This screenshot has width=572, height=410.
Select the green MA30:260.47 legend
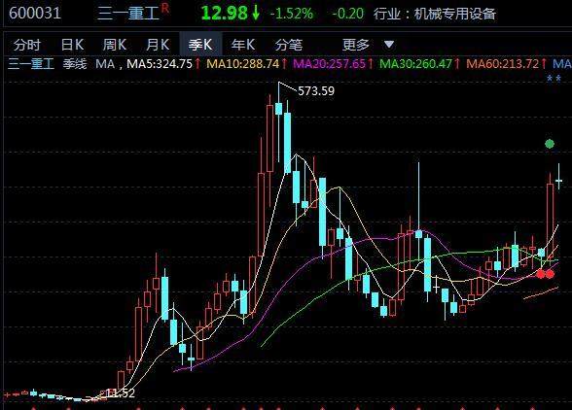click(415, 64)
